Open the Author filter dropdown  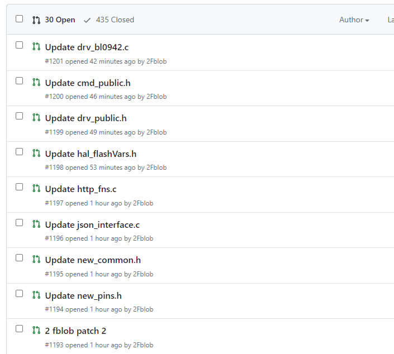[x=354, y=20]
